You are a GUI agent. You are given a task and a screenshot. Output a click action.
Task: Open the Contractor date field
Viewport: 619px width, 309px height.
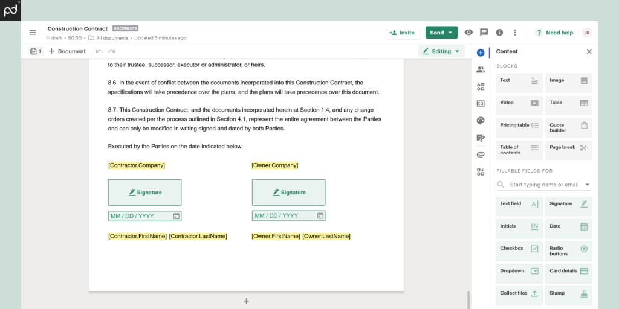coord(145,216)
